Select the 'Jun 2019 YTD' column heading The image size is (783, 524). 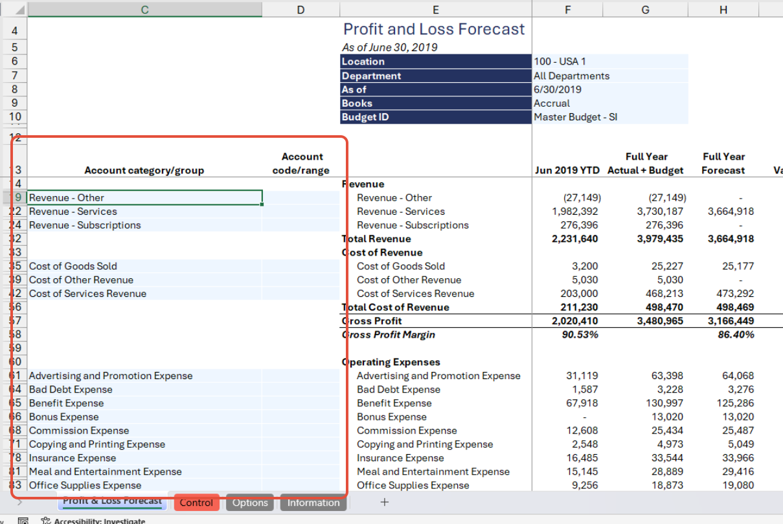pos(567,170)
